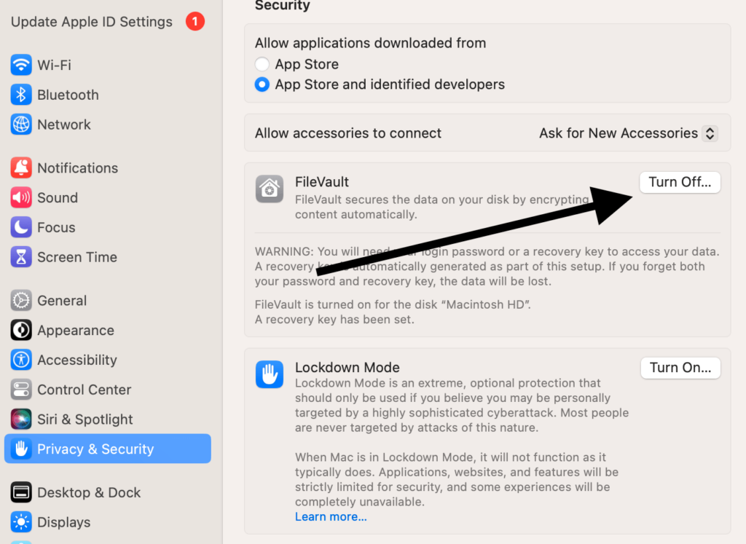Click the Sound speaker icon
Screen dimensions: 746x544
pos(21,197)
